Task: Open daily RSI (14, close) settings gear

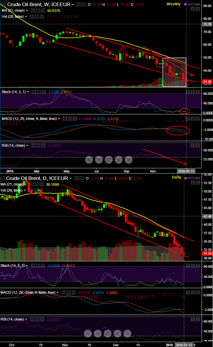Action: click(x=37, y=319)
